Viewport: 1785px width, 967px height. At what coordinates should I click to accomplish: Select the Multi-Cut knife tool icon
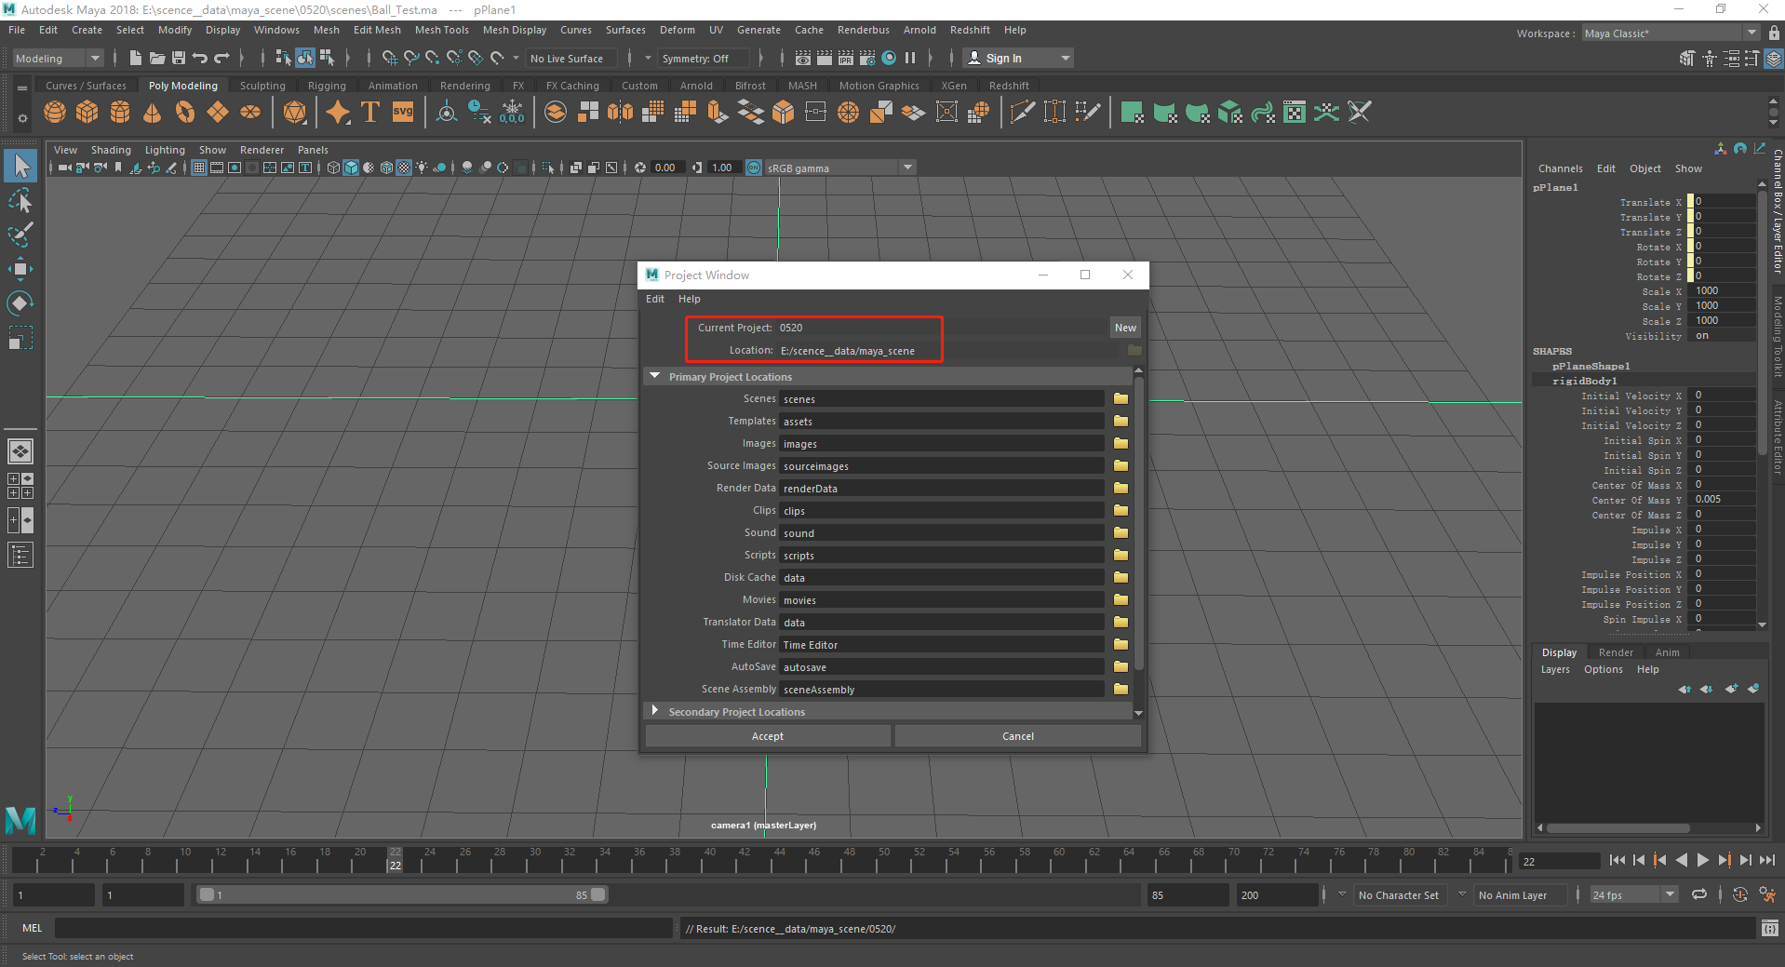click(x=1022, y=113)
